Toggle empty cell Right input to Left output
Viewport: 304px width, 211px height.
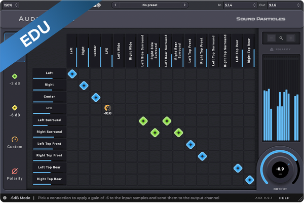(72, 86)
